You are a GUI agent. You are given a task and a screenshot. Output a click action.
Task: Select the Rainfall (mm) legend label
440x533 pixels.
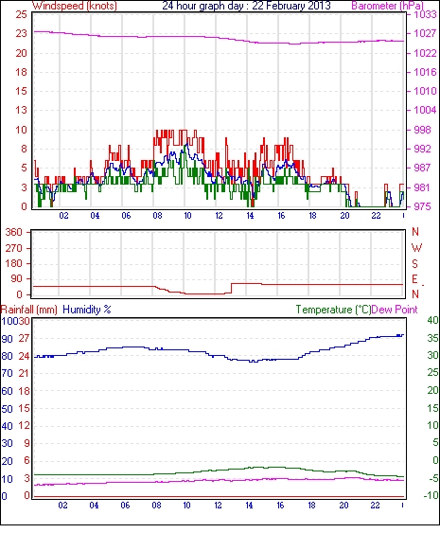tap(29, 310)
